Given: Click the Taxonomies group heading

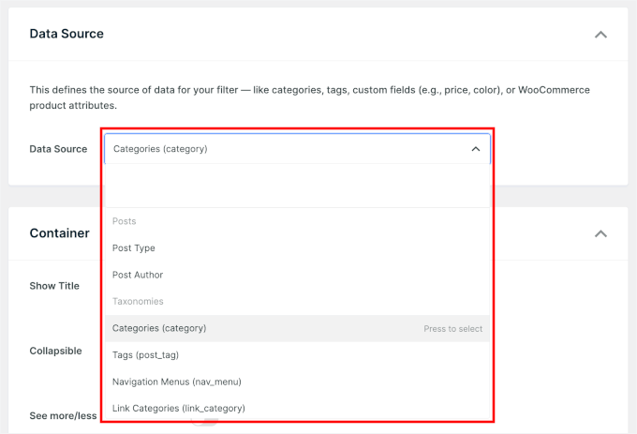Looking at the screenshot, I should click(138, 301).
